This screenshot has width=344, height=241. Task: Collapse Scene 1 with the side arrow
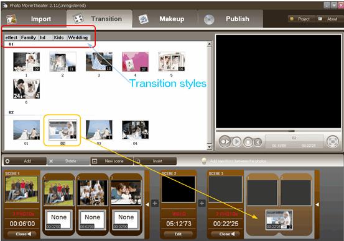tap(147, 204)
